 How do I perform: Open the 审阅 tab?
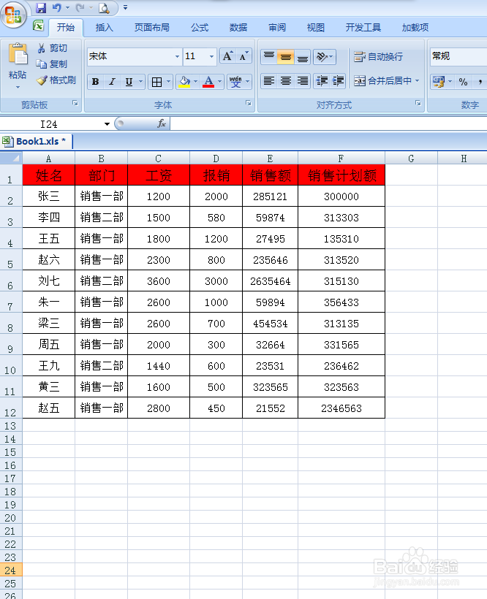277,28
